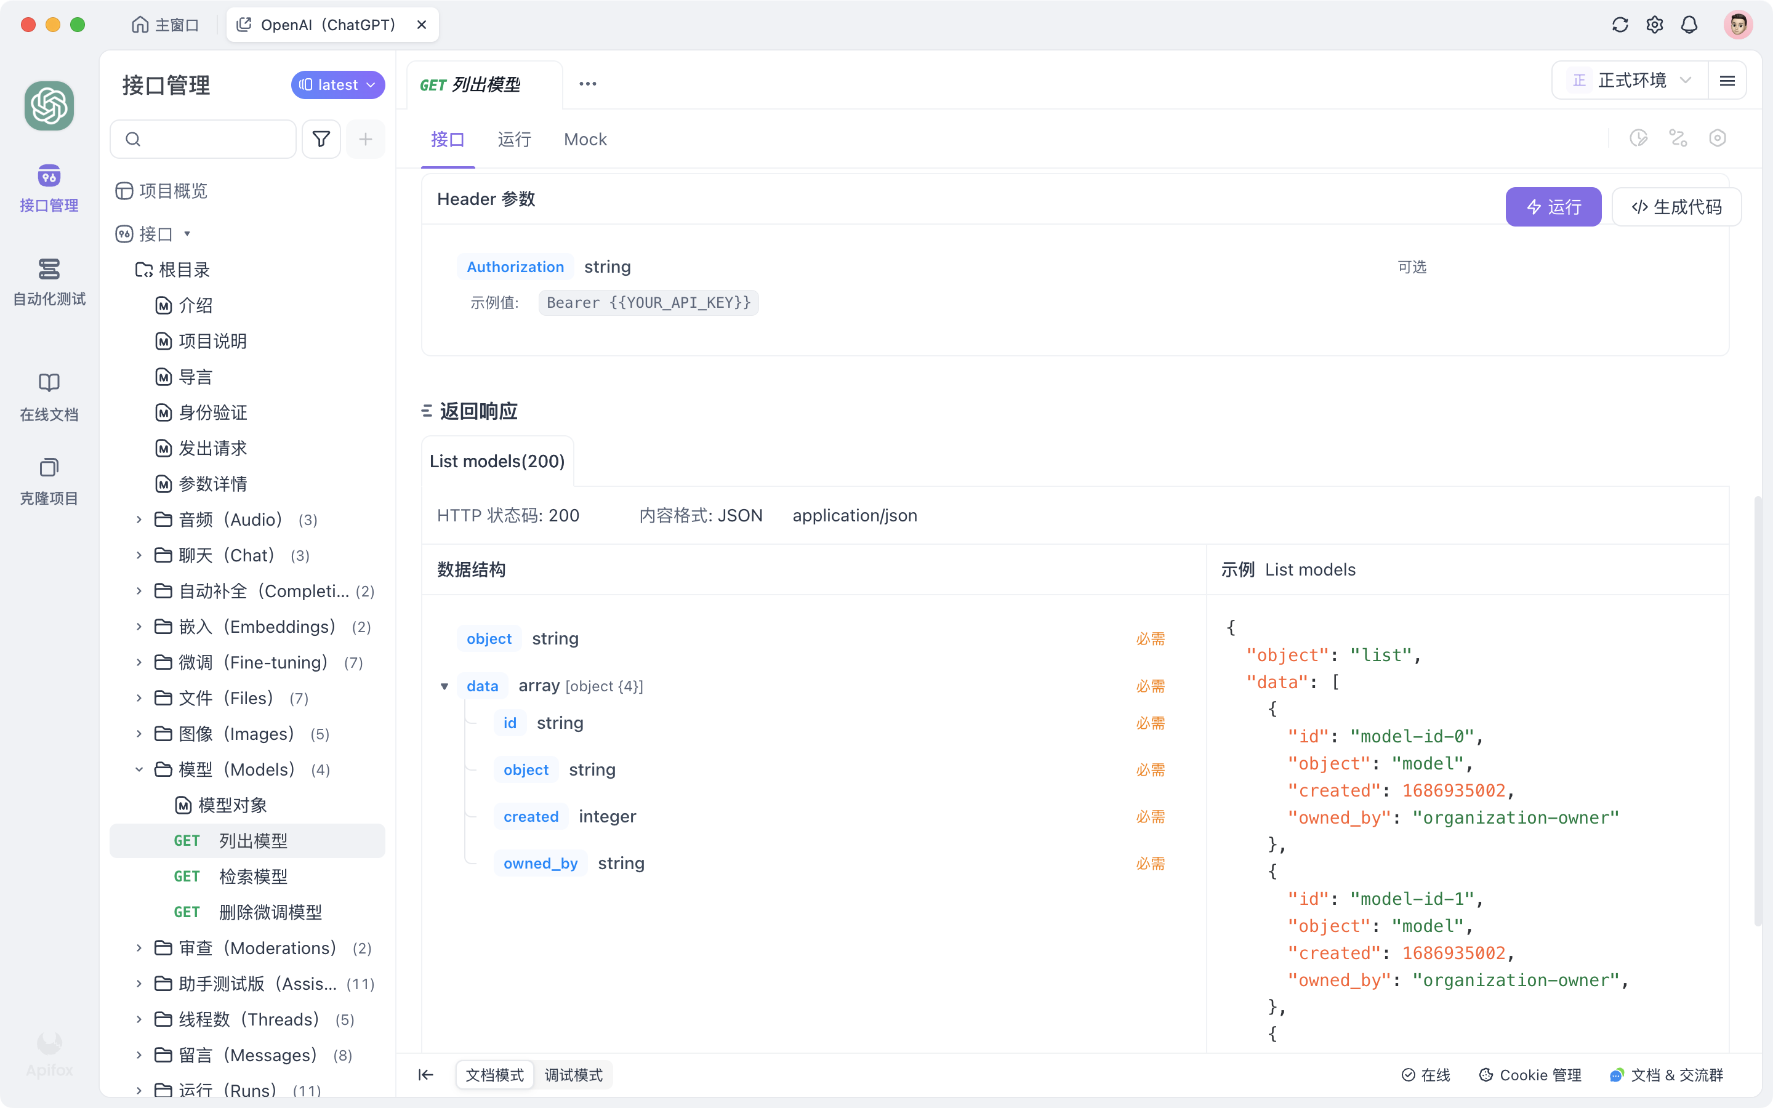The height and width of the screenshot is (1108, 1773).
Task: Switch to the 运行 tab
Action: 513,139
